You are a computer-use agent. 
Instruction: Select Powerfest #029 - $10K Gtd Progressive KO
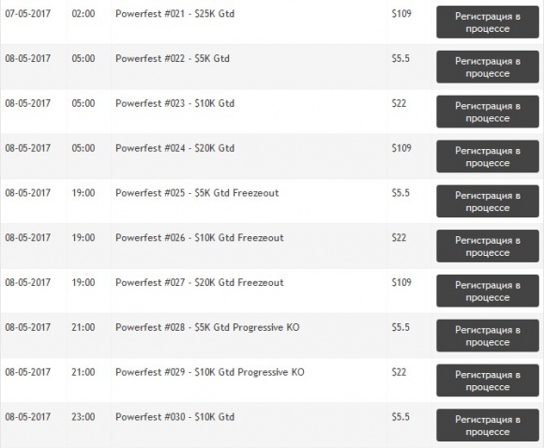coord(210,372)
